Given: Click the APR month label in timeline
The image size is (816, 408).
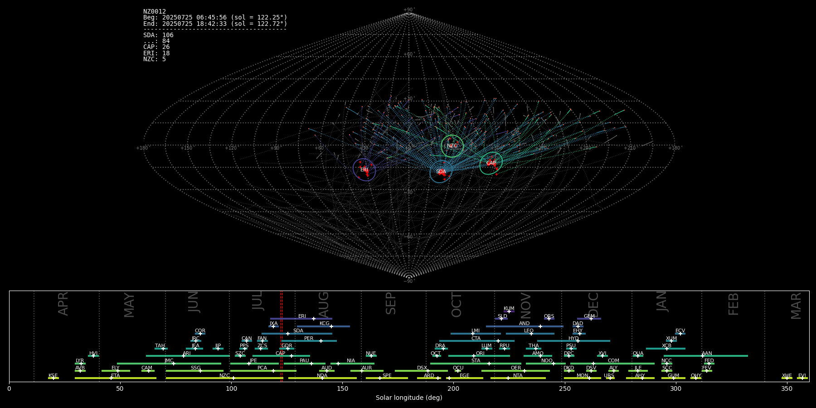Looking at the screenshot, I should pos(63,304).
